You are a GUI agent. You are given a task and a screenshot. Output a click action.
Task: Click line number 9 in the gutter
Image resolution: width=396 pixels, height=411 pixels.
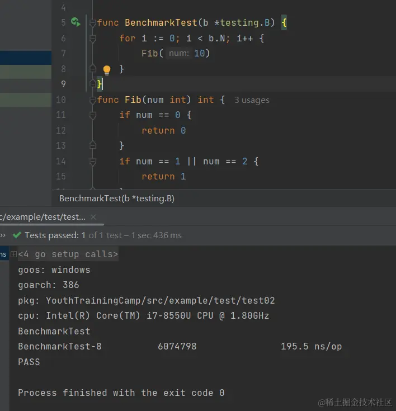[x=63, y=84]
